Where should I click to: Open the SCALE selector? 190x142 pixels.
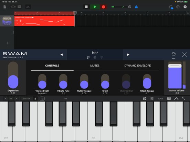point(160,99)
